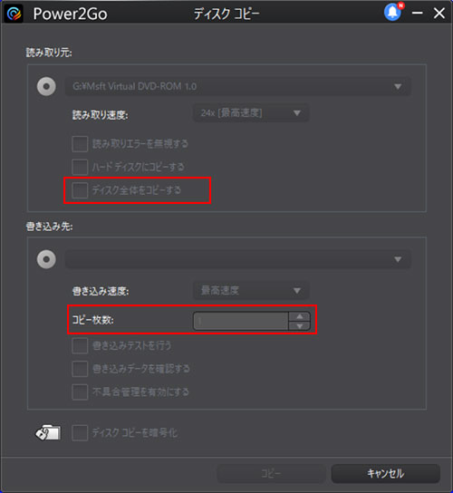This screenshot has width=453, height=493.
Task: Open the 書き込み速度 最高速度 dropdown
Action: pos(251,291)
